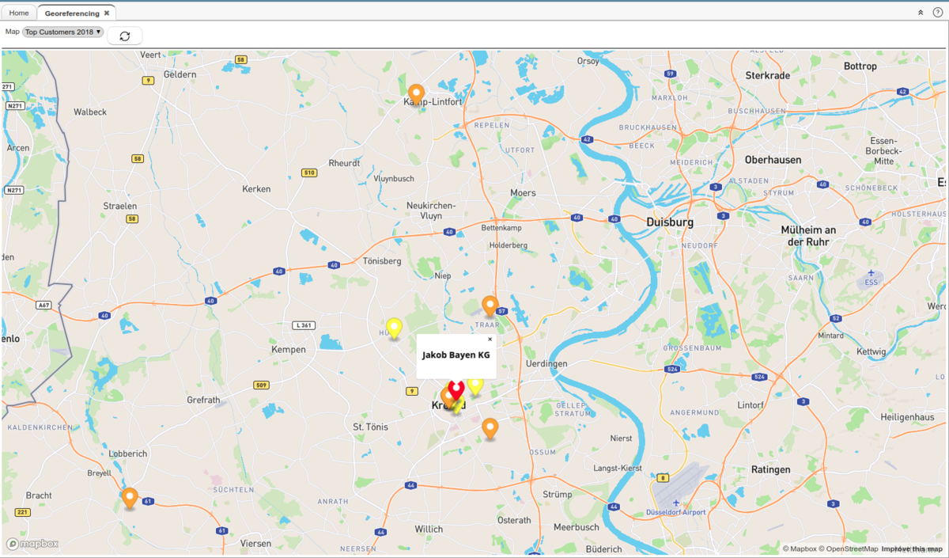Collapse the header with double chevron
Screen dimensions: 949x558
click(x=921, y=13)
